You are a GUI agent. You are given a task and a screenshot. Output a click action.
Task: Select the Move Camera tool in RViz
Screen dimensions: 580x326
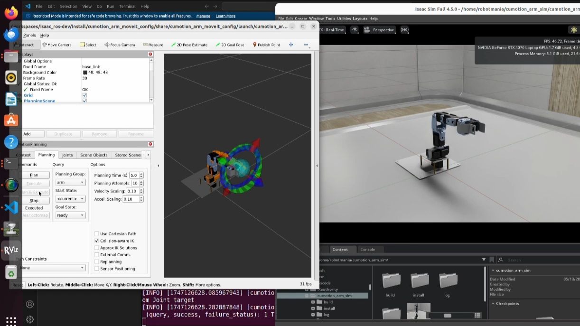[x=56, y=45]
